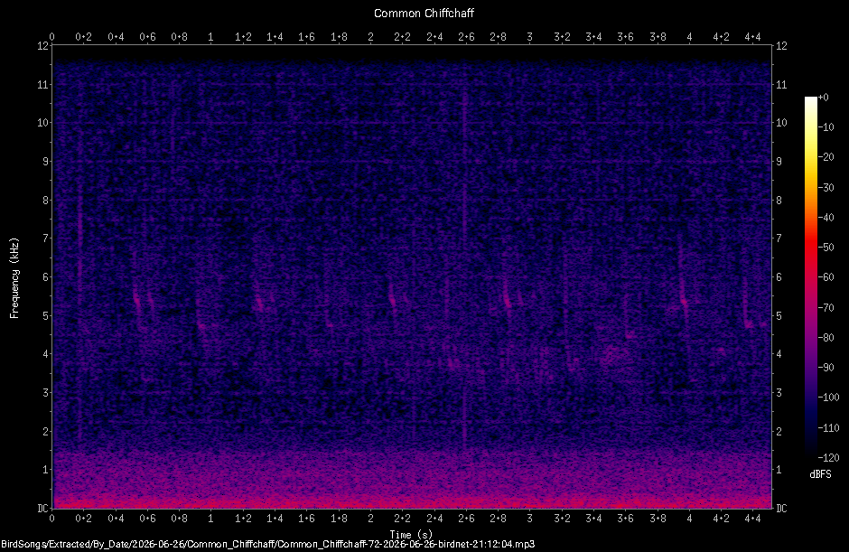Click '9' tick on right frequency axis
Screen dimensions: 849x552
[779, 162]
